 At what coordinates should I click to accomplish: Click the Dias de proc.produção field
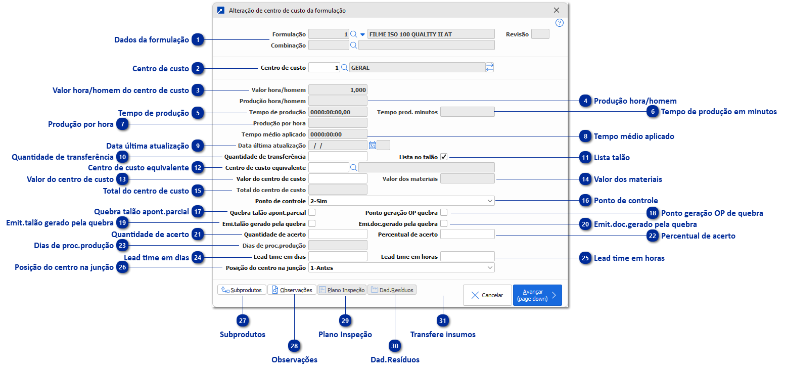338,246
